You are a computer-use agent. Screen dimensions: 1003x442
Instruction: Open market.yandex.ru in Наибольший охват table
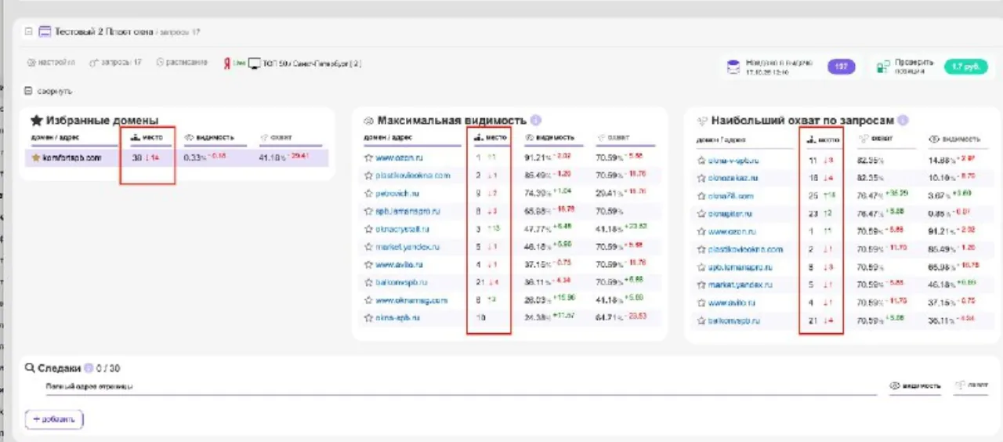point(740,285)
